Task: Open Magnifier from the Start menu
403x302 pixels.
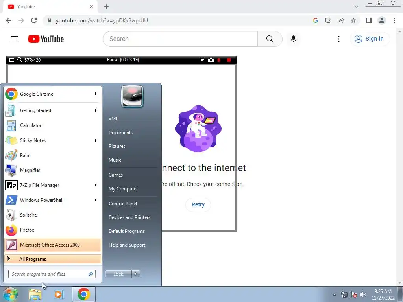Action: 53,170
